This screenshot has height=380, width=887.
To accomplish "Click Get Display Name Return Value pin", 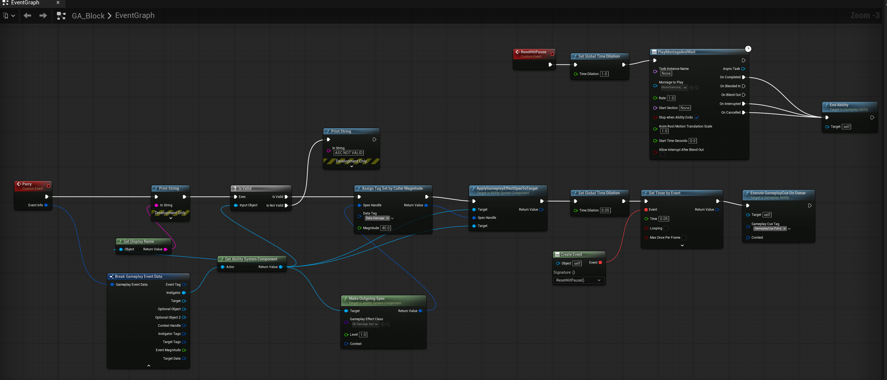I will click(x=165, y=250).
